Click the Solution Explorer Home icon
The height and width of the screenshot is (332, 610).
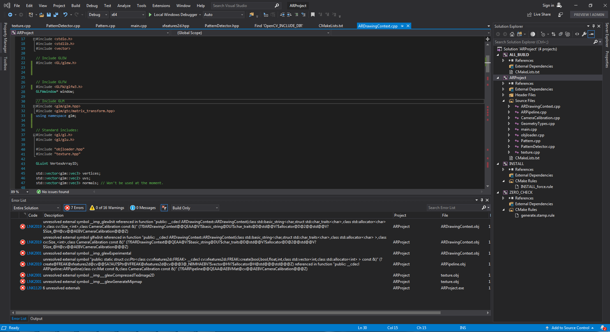click(512, 34)
